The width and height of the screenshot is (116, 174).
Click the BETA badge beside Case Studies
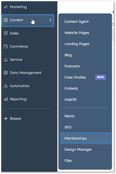point(101,77)
